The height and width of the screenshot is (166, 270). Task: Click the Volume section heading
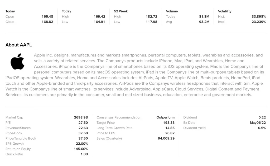172,11
